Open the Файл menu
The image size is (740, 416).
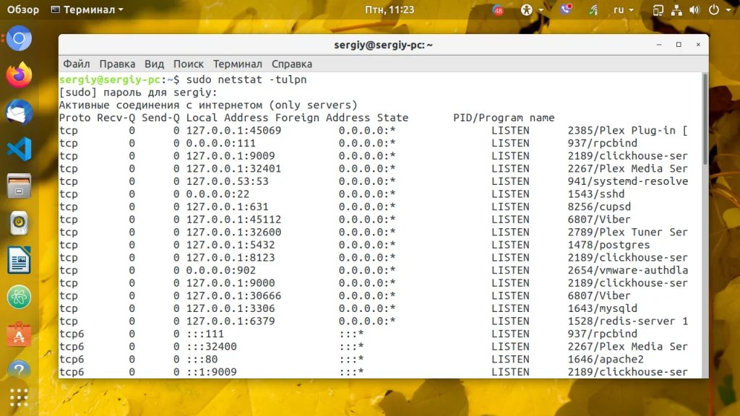pos(77,64)
